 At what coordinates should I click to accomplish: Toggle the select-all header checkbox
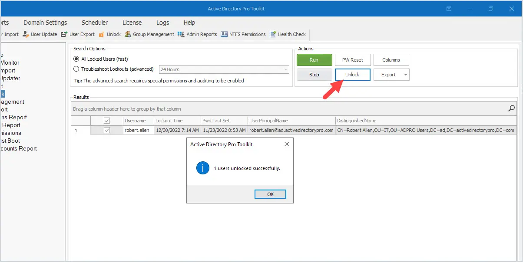pyautogui.click(x=107, y=121)
